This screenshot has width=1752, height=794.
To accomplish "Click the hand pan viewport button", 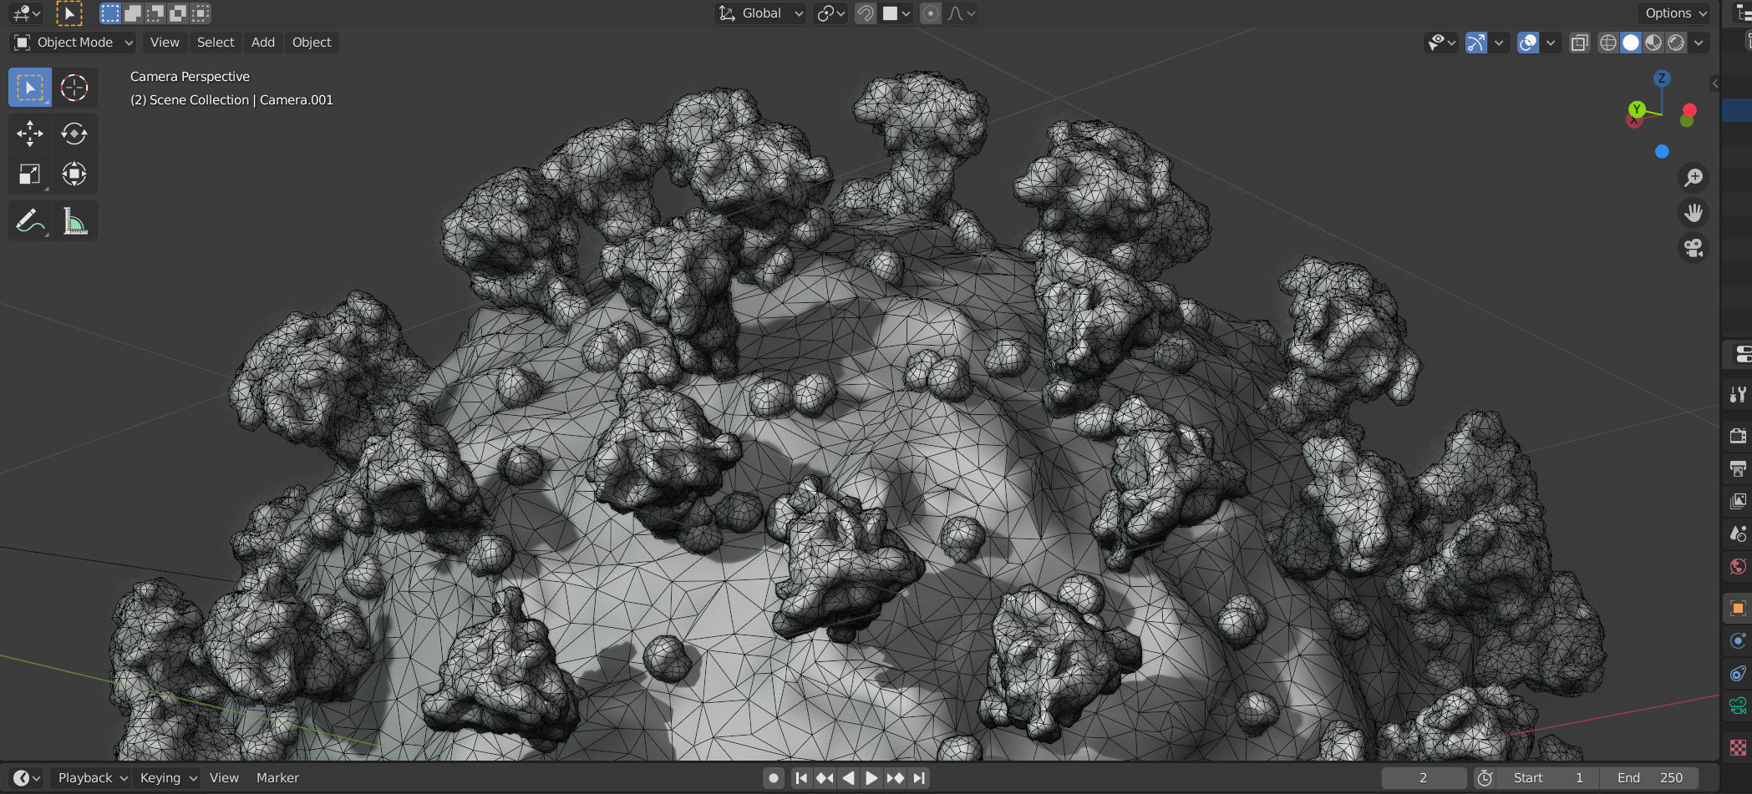I will (1694, 213).
